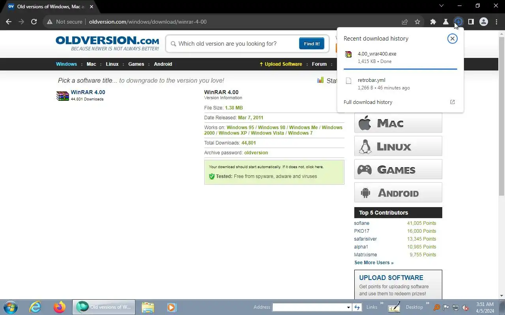Click the Chrome Labs flask icon

tap(445, 22)
